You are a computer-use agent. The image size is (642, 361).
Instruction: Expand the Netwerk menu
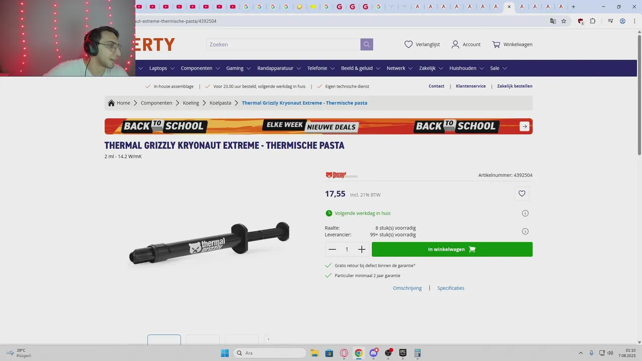(x=400, y=68)
